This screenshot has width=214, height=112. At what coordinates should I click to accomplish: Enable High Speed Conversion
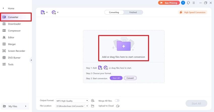[x=193, y=12]
